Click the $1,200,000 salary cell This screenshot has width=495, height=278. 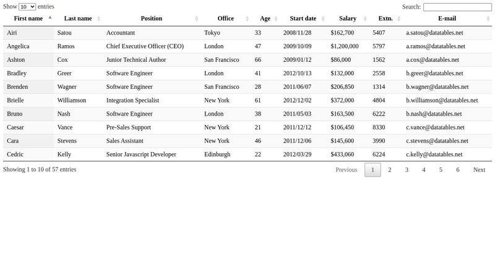[348, 46]
